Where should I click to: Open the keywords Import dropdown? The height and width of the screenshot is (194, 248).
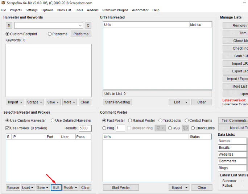coord(15,102)
